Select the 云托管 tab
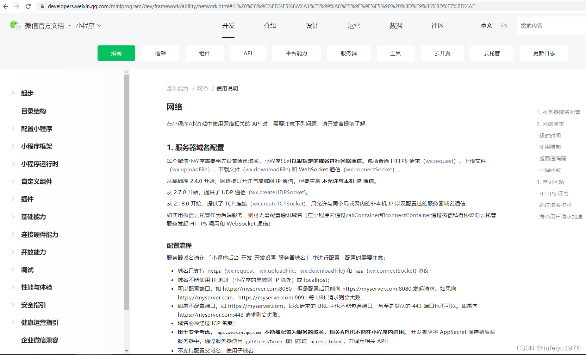 point(492,53)
